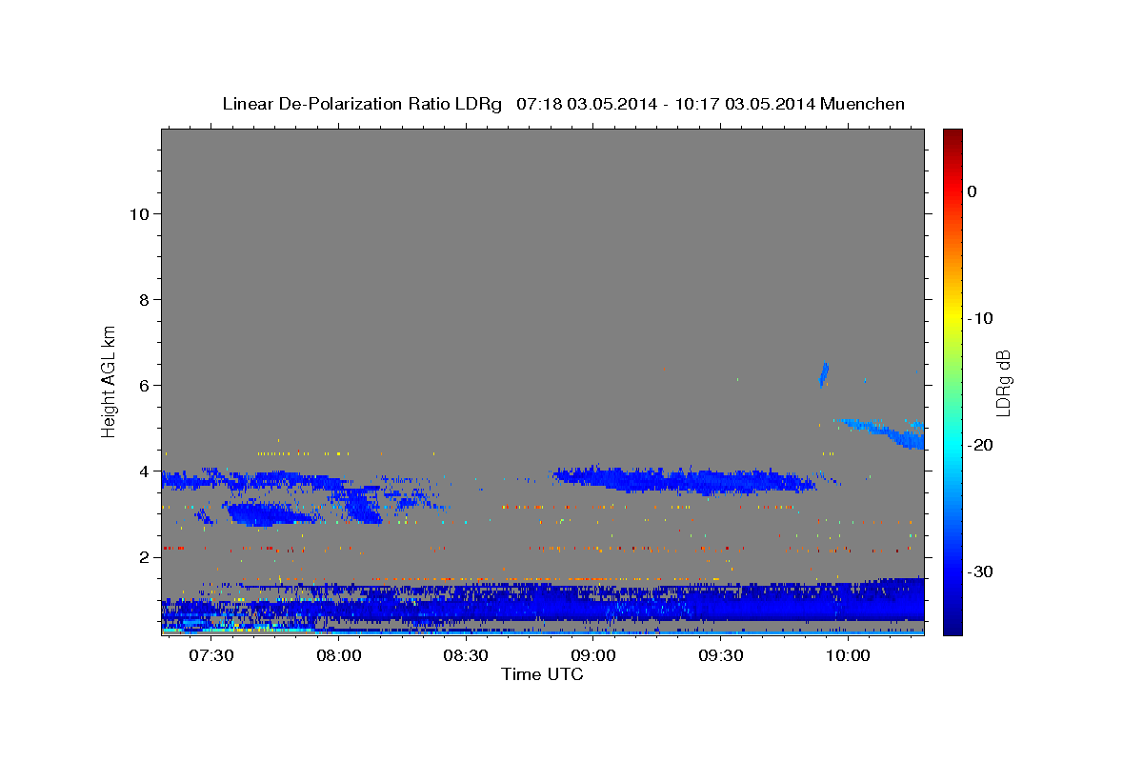Click the 09:30 time tick label

tap(720, 655)
